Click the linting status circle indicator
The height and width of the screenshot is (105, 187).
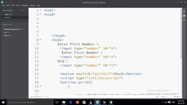pos(170,97)
